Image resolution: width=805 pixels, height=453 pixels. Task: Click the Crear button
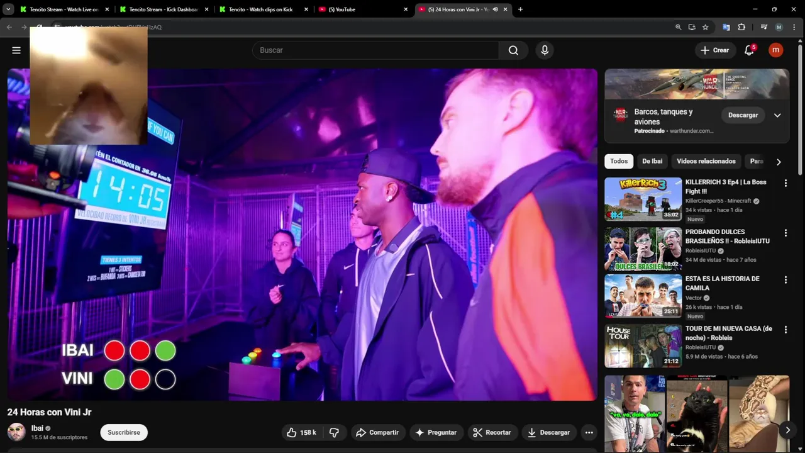pos(715,50)
